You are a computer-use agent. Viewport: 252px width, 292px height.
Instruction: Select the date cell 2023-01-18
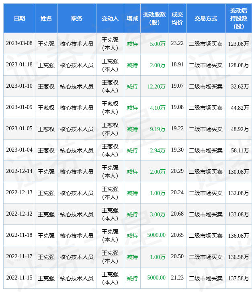[19, 64]
